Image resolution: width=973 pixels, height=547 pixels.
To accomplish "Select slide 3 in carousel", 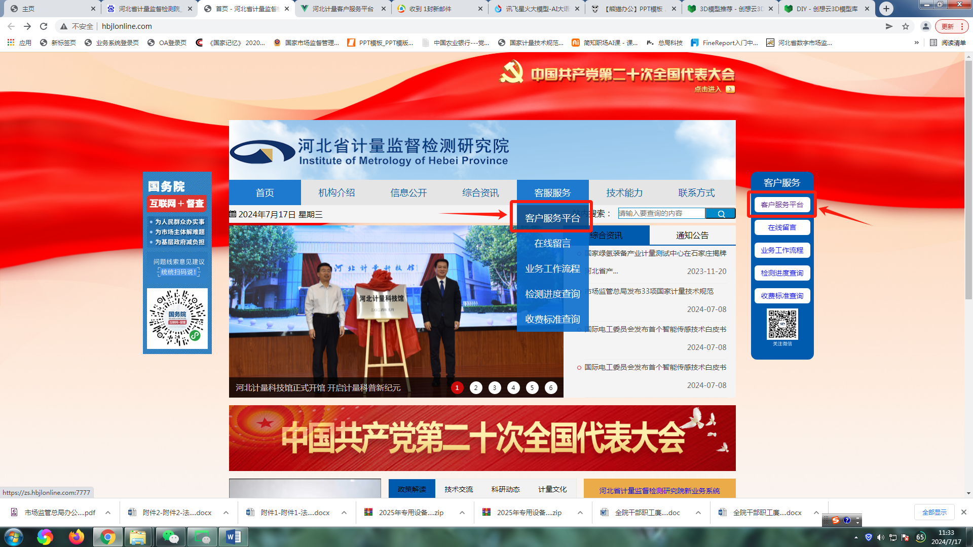I will [495, 388].
